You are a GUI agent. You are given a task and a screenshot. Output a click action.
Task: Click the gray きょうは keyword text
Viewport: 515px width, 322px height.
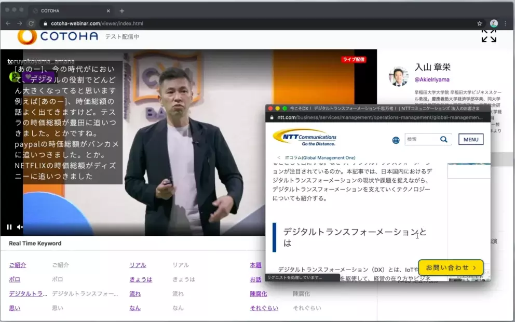click(184, 279)
